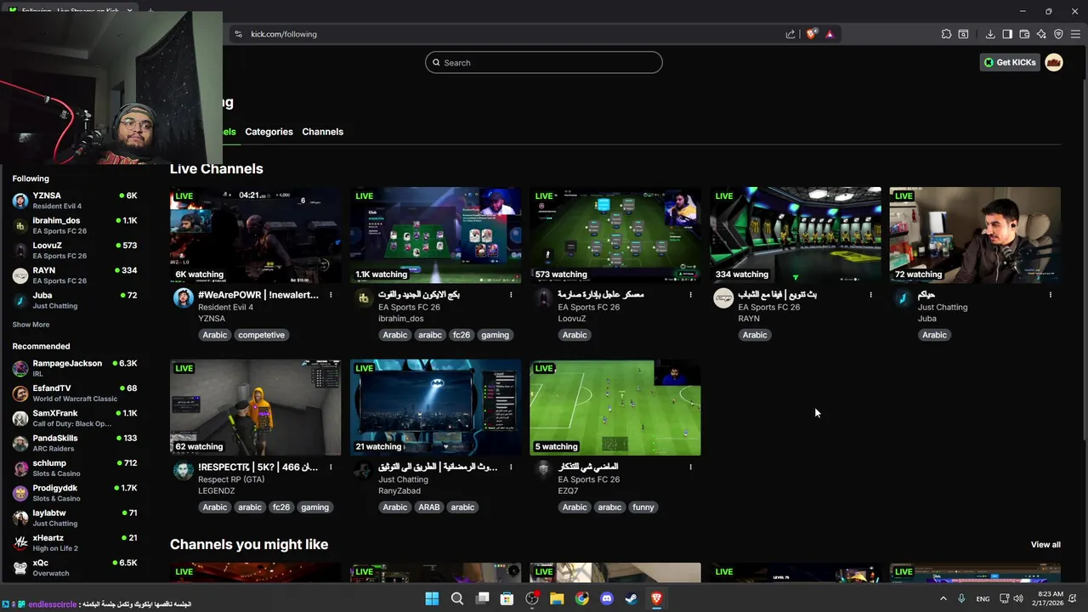The height and width of the screenshot is (612, 1088).
Task: Open options menu for YZNSA stream card
Action: (331, 295)
